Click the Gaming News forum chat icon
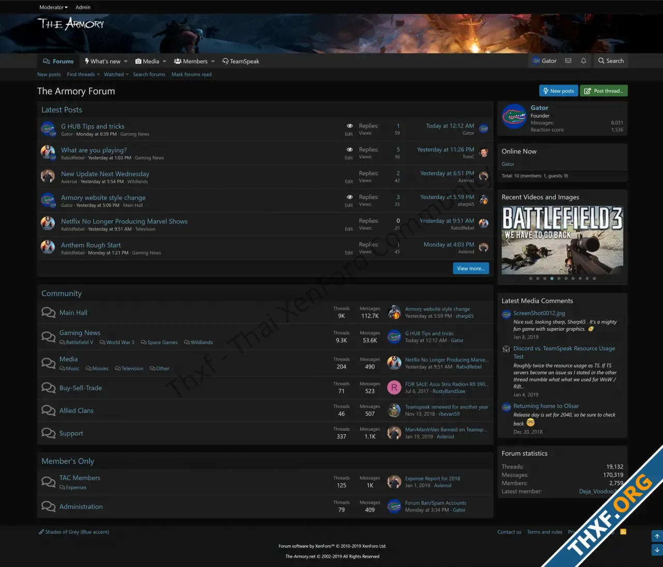 point(48,337)
